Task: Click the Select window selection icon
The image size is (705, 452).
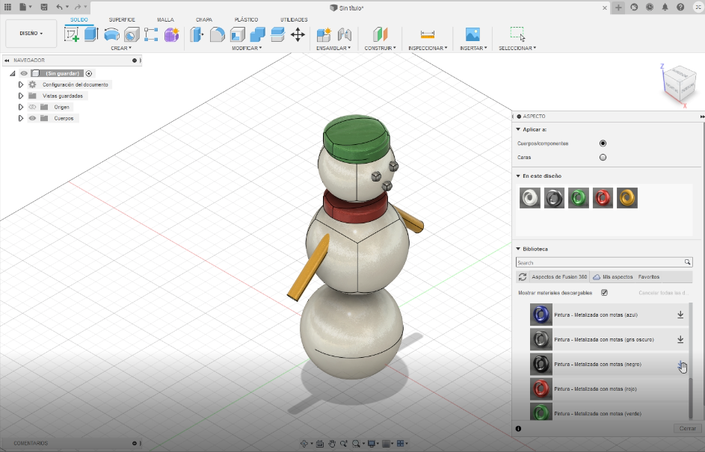Action: (x=517, y=34)
